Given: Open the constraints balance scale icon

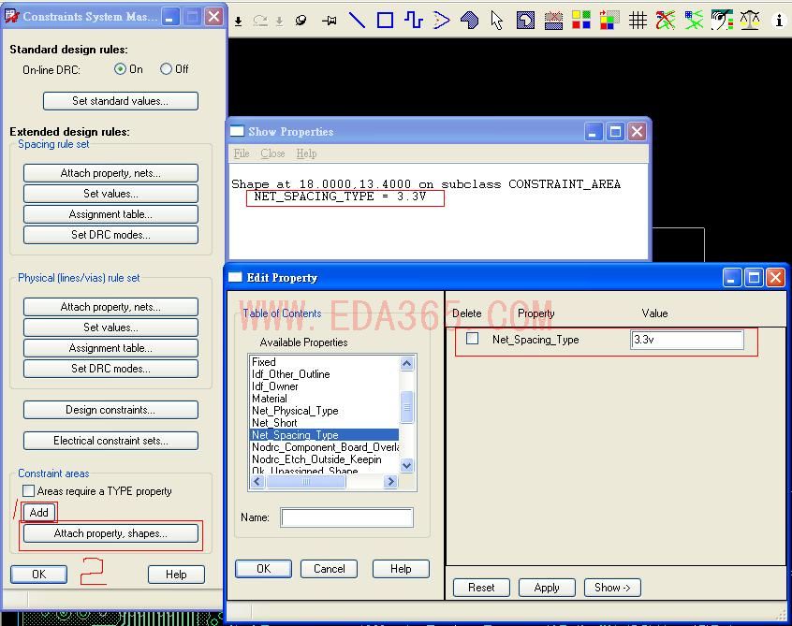Looking at the screenshot, I should tap(750, 20).
